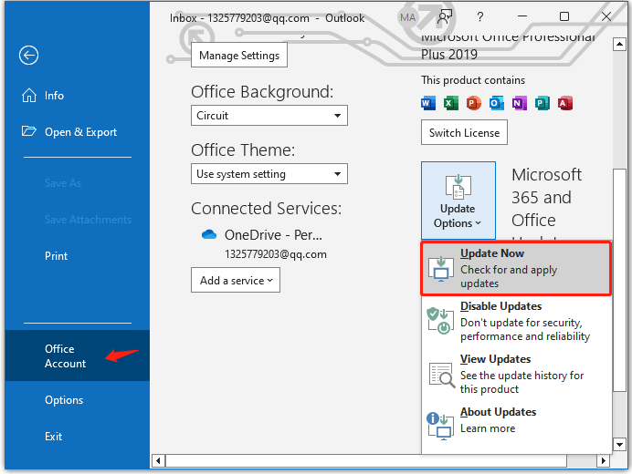632x474 pixels.
Task: Click the vertical scrollbar thumb
Action: [x=619, y=280]
